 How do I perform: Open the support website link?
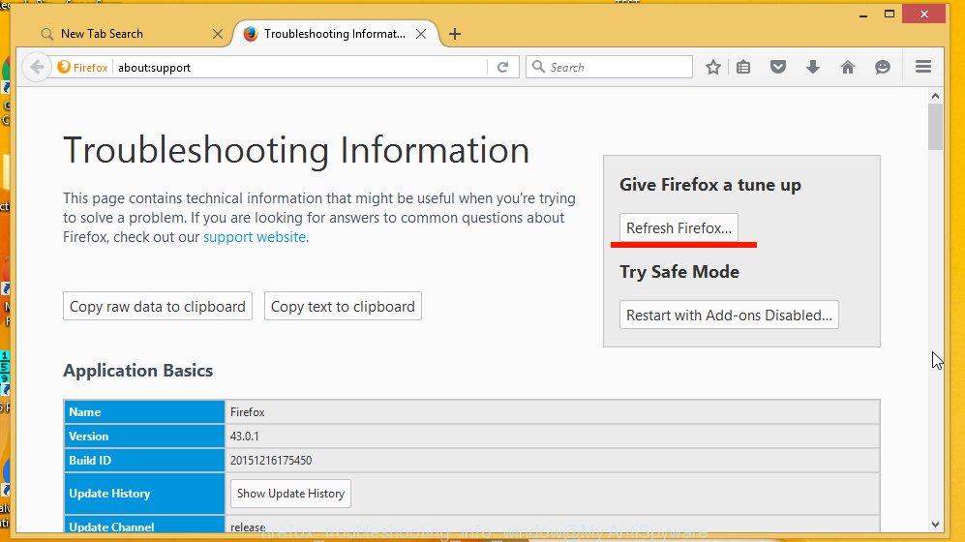255,237
